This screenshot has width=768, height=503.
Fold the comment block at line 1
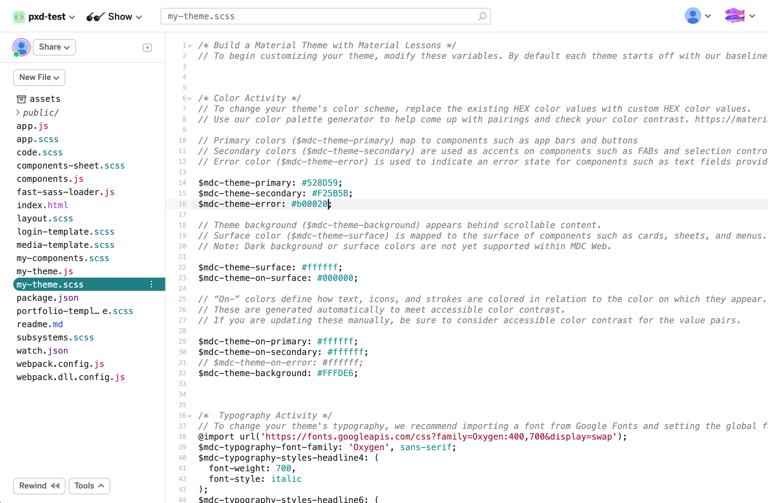(190, 46)
